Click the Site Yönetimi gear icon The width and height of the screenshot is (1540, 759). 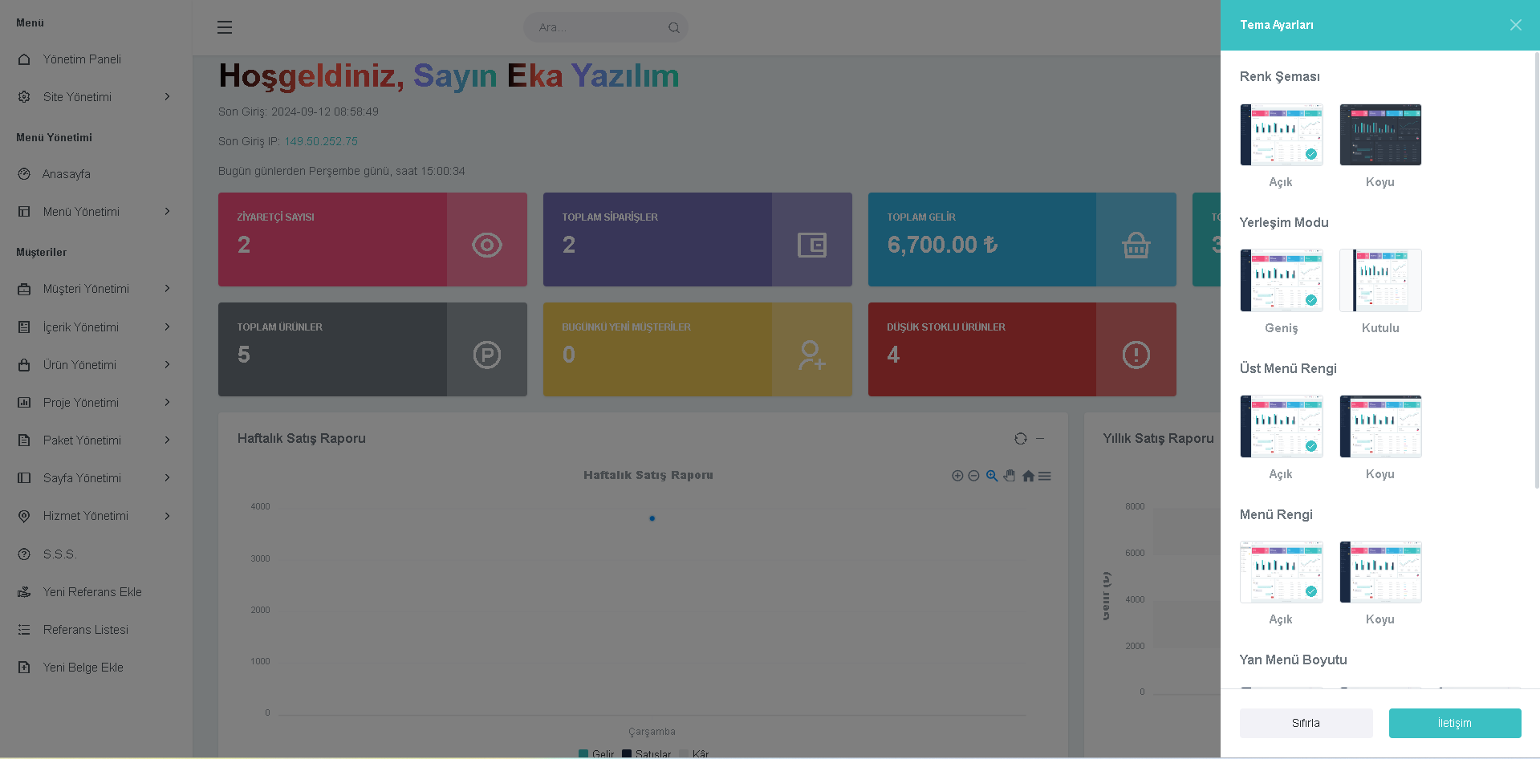pyautogui.click(x=24, y=97)
